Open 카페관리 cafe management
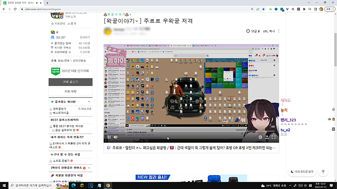 coord(58,24)
